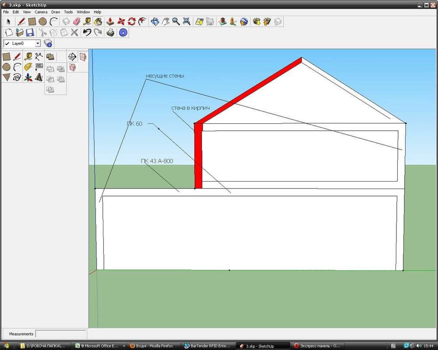Click the Measurements input box
Image resolution: width=438 pixels, height=350 pixels.
click(x=60, y=334)
